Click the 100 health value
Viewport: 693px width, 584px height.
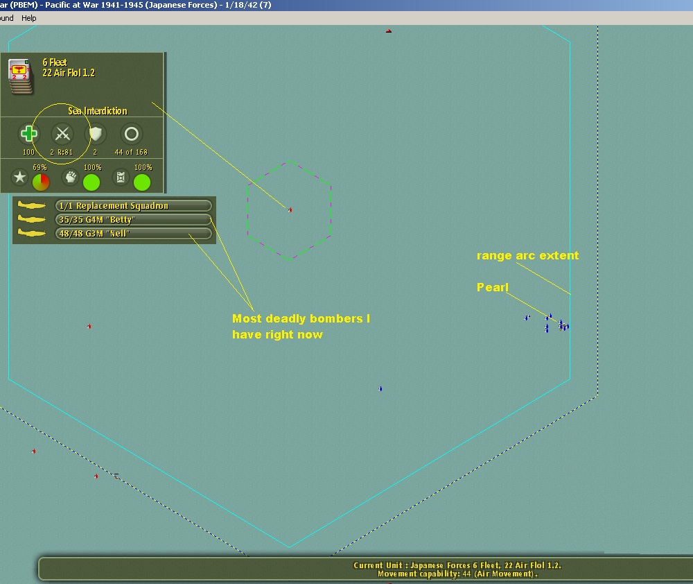(28, 152)
